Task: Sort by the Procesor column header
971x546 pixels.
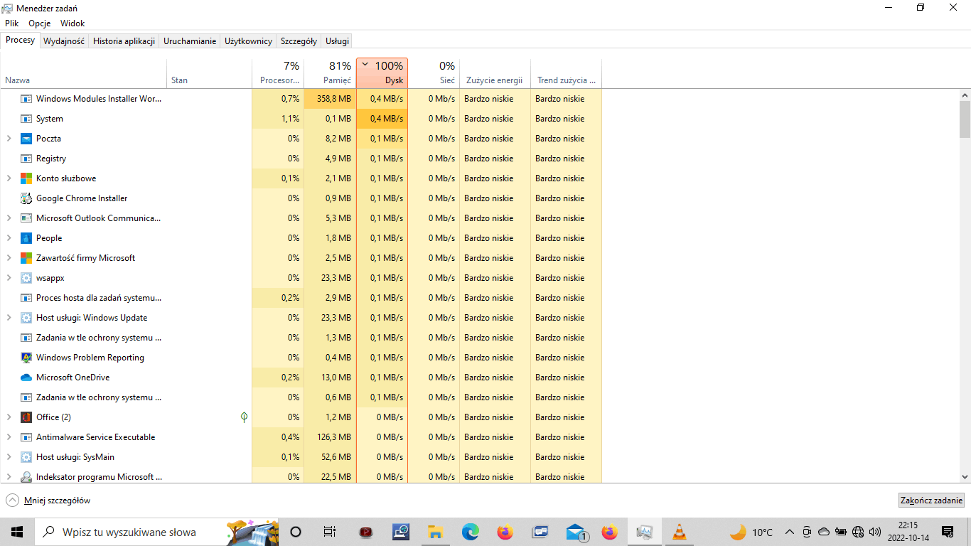Action: [278, 73]
